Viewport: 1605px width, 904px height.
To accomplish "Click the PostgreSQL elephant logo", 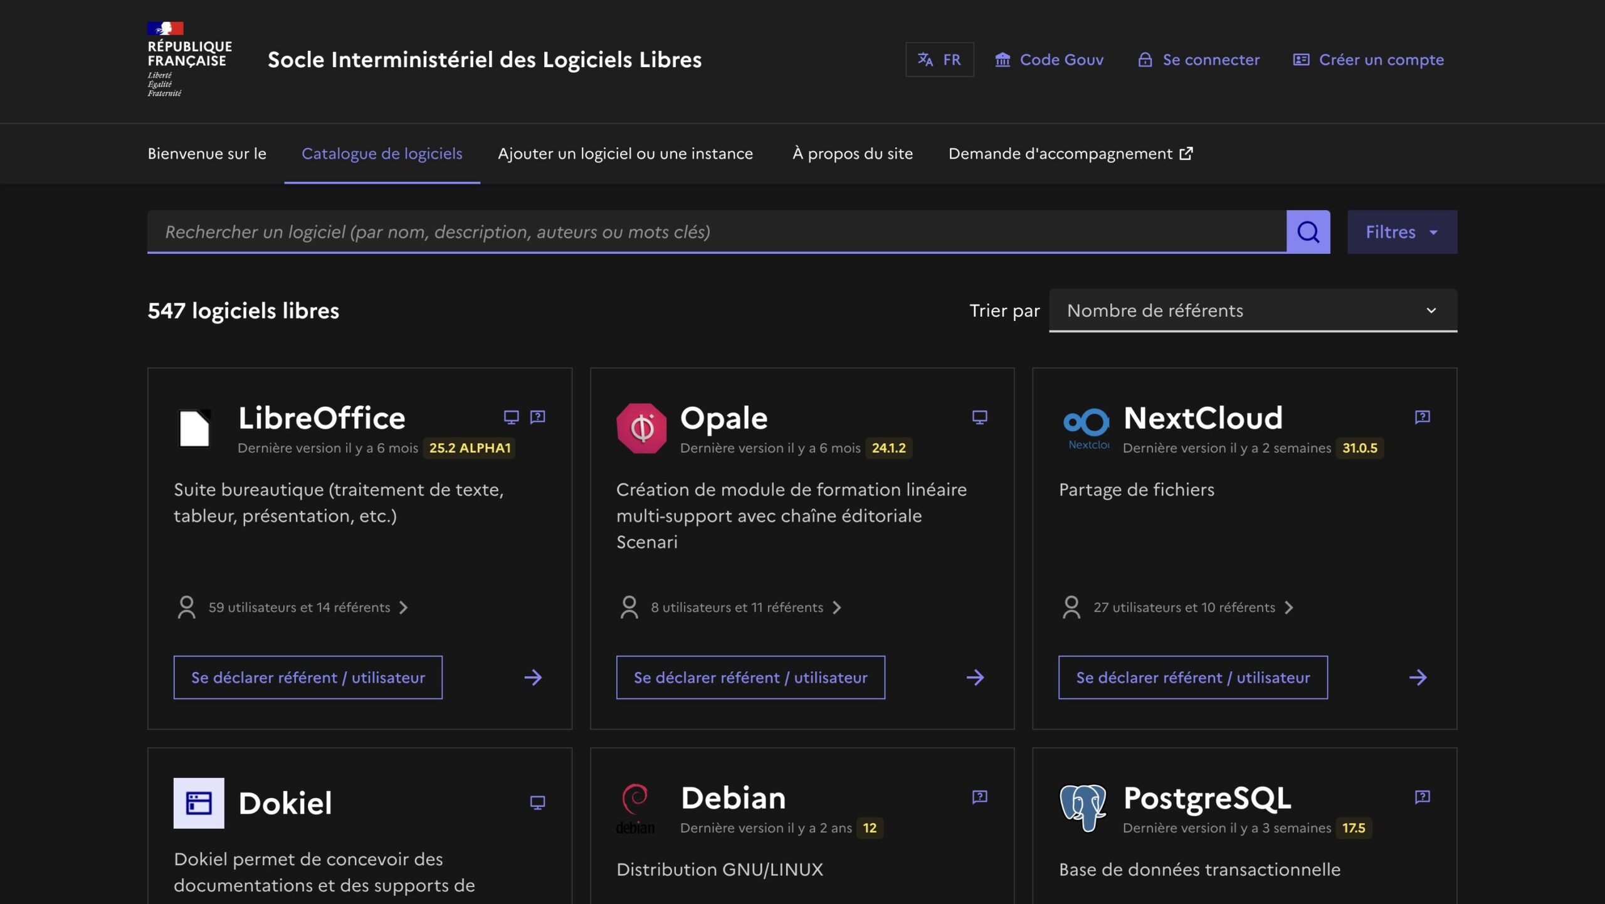I will (x=1083, y=807).
